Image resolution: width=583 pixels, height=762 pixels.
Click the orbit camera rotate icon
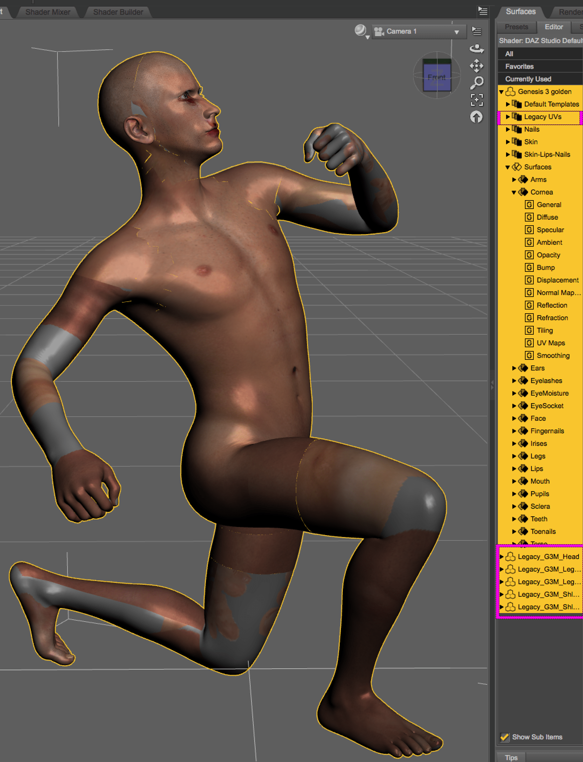coord(477,49)
